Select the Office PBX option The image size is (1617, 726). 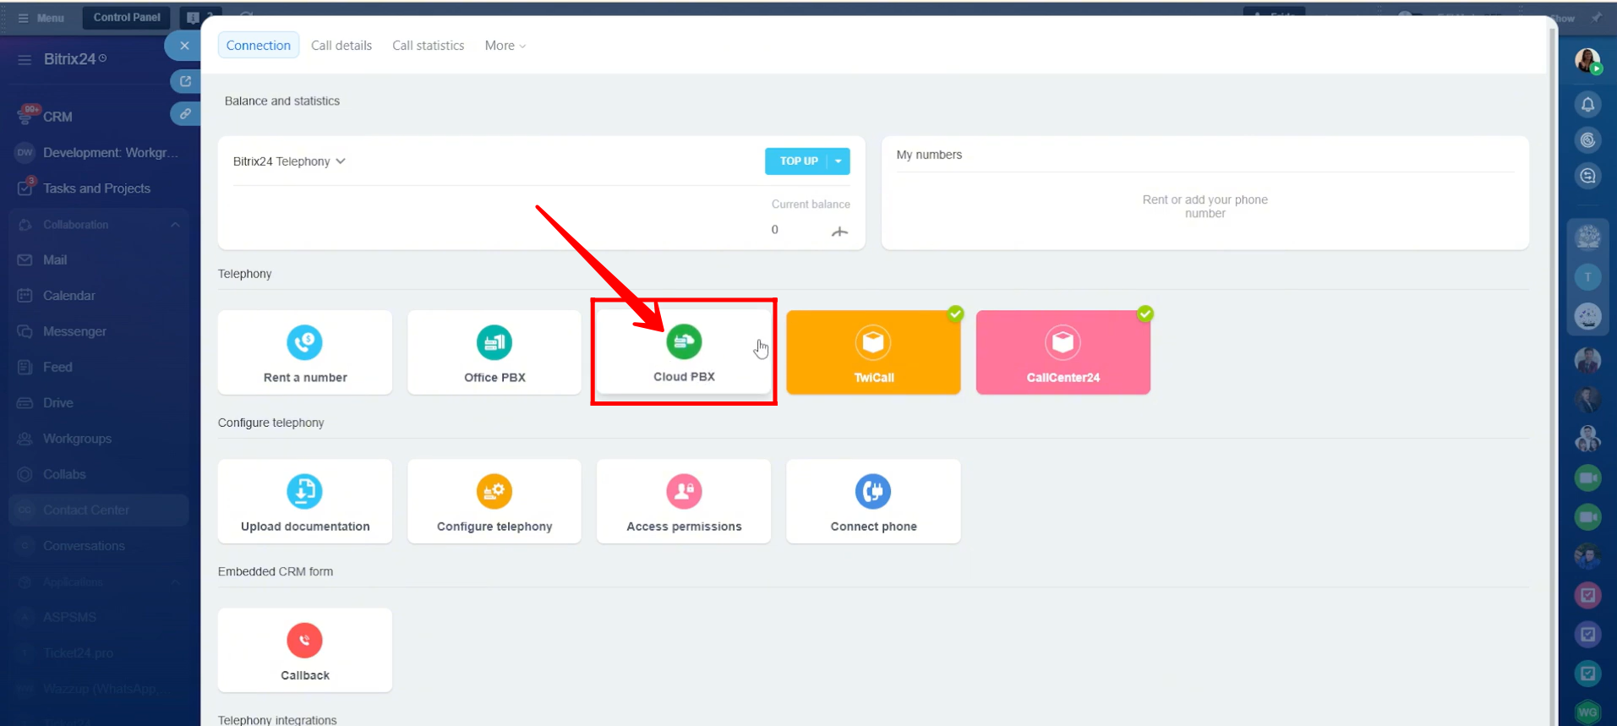point(494,352)
